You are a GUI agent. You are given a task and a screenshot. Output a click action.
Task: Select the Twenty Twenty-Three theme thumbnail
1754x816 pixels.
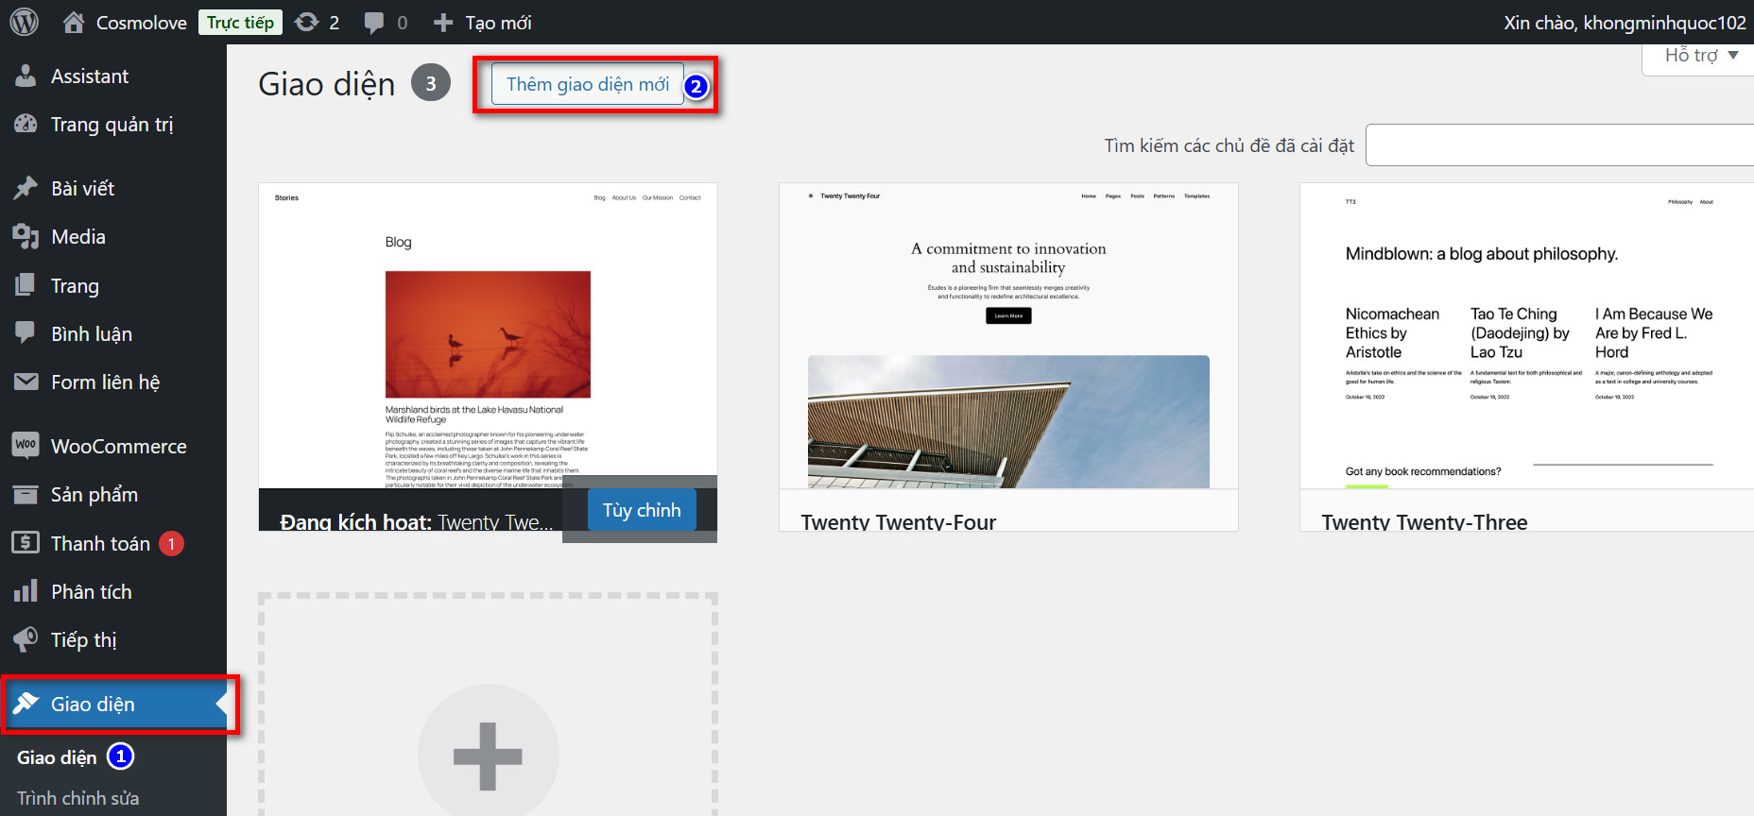[x=1527, y=336]
